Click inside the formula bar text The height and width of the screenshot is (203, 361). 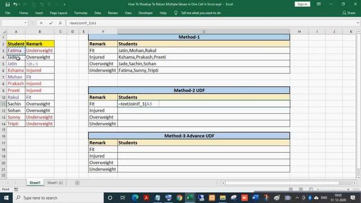point(83,23)
